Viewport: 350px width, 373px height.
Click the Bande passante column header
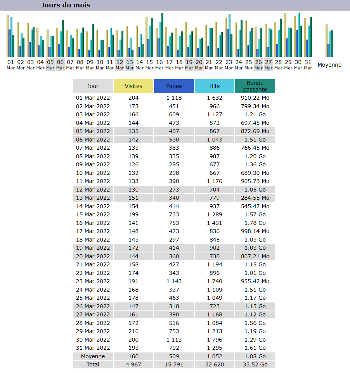coord(255,86)
